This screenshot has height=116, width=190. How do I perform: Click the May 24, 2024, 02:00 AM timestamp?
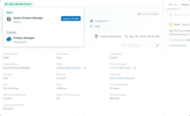pos(144,36)
